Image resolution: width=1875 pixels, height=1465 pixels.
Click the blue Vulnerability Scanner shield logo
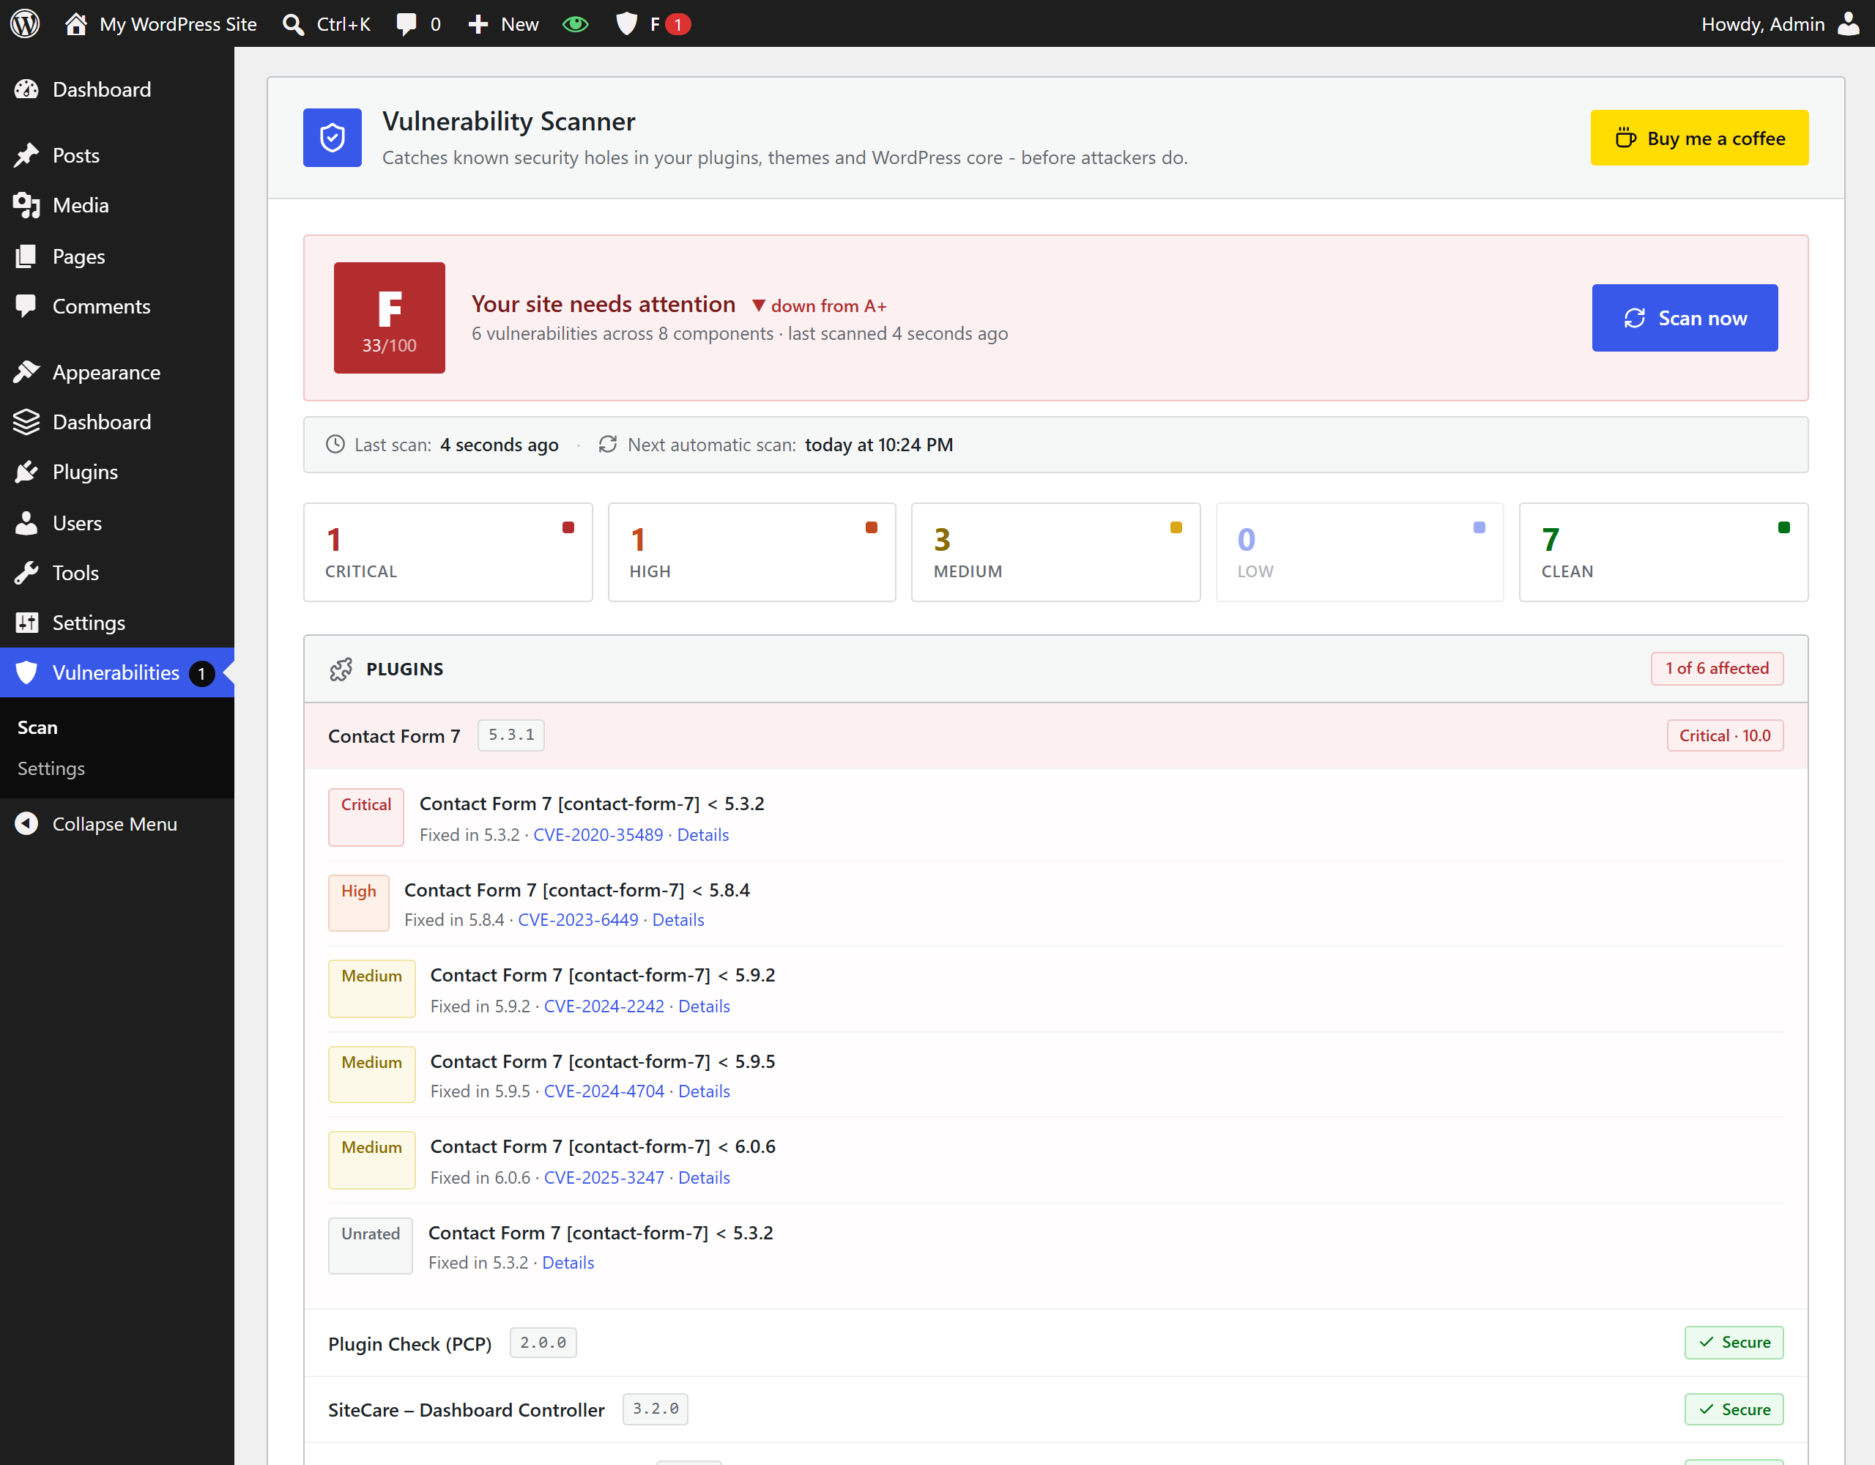coord(333,138)
